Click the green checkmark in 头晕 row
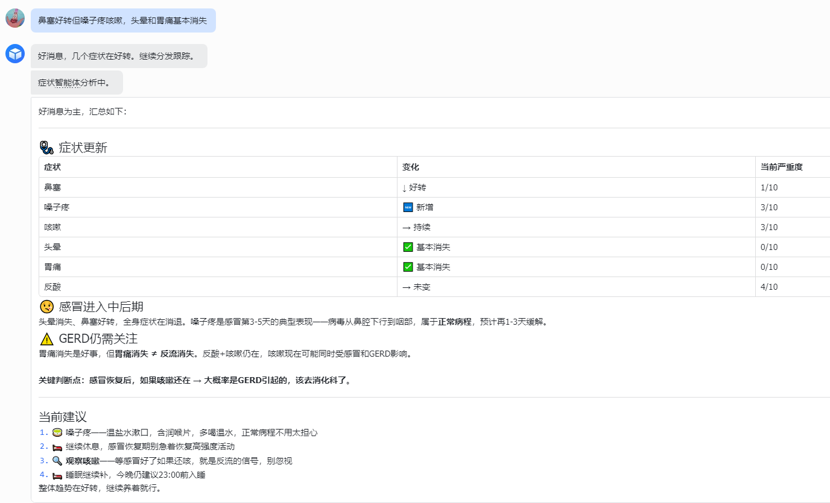Image resolution: width=830 pixels, height=503 pixels. point(408,247)
